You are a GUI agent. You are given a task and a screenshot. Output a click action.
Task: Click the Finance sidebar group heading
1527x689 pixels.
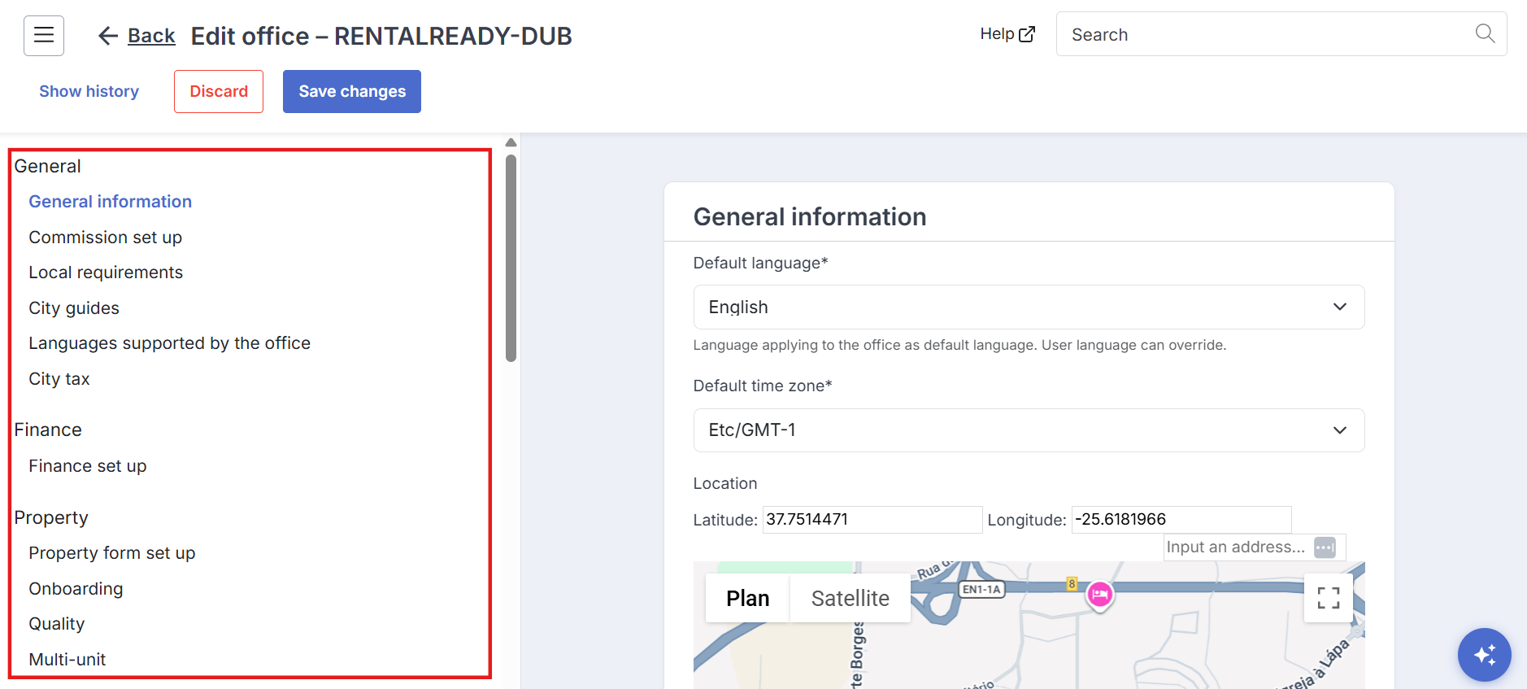[x=48, y=430]
